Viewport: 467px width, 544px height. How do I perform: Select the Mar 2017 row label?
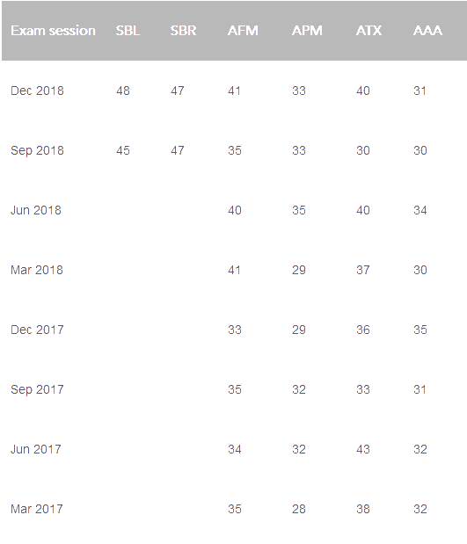[x=37, y=509]
